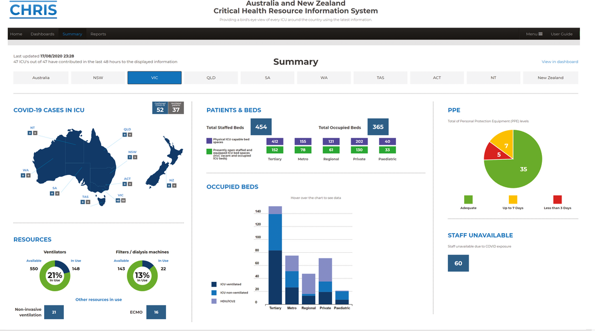The width and height of the screenshot is (595, 331).
Task: Open the User Guide link
Action: pyautogui.click(x=561, y=34)
